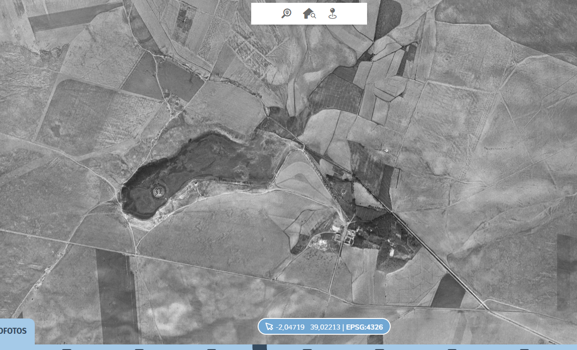Select the dark highlighted timeline marker
Screen dimensions: 577x350
coord(259,347)
